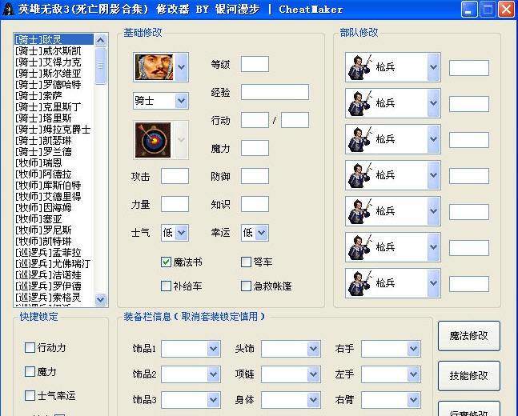Select hero [巡逻兵]洁诺娃
This screenshot has width=518, height=416.
[54, 275]
